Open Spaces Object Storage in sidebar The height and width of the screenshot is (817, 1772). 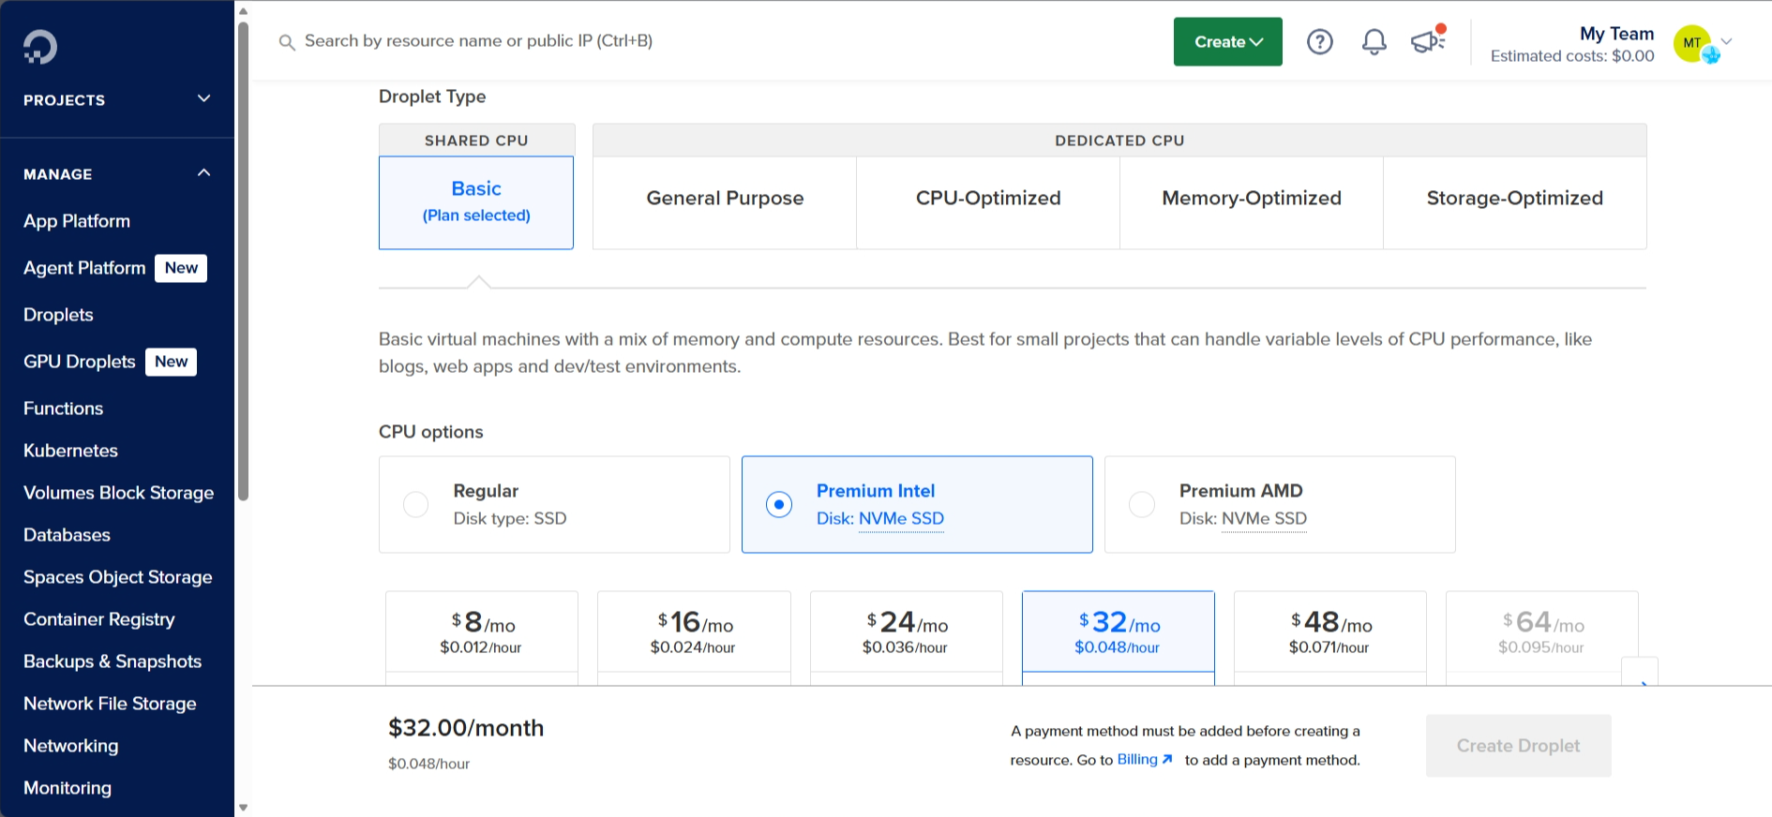click(117, 577)
